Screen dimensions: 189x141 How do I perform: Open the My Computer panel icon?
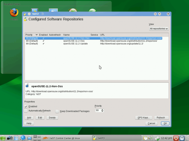pyautogui.click(x=29, y=138)
